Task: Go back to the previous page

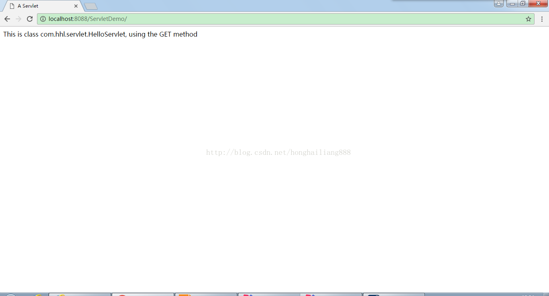Action: [7, 19]
